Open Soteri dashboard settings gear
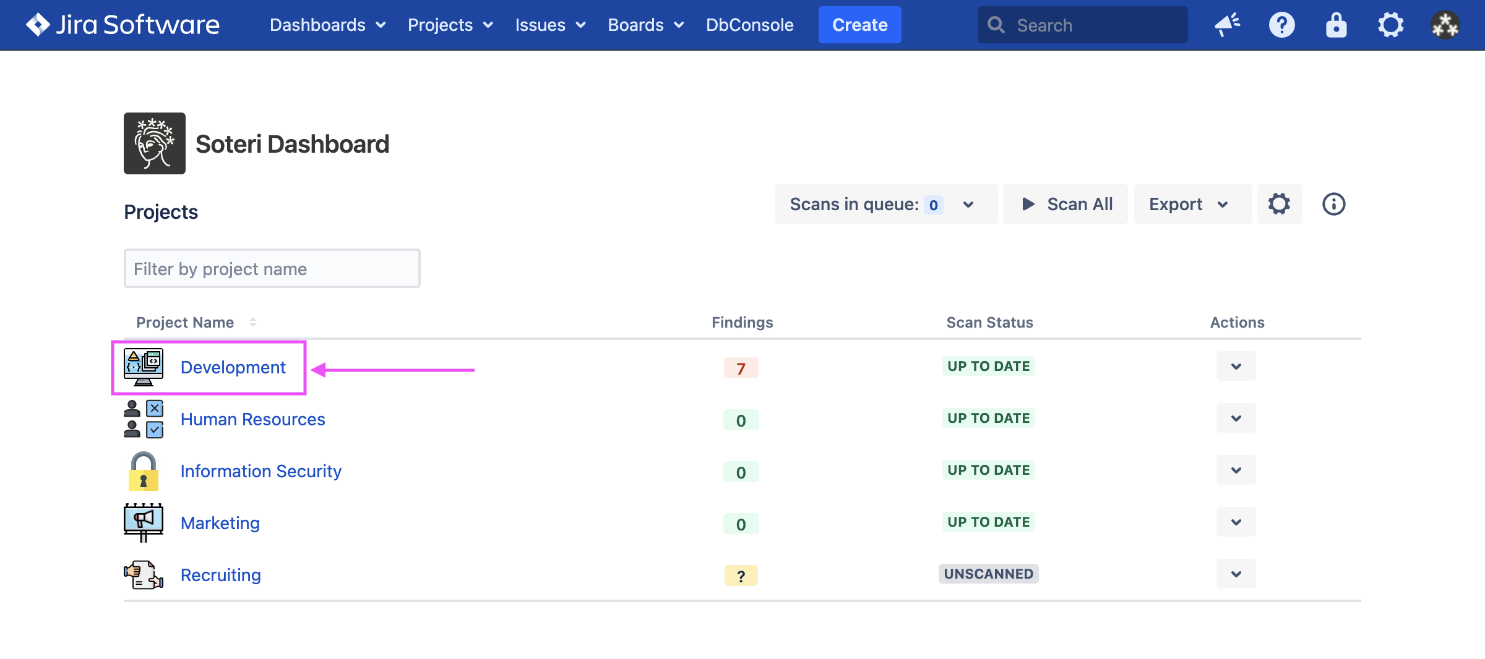1485x659 pixels. [x=1279, y=204]
